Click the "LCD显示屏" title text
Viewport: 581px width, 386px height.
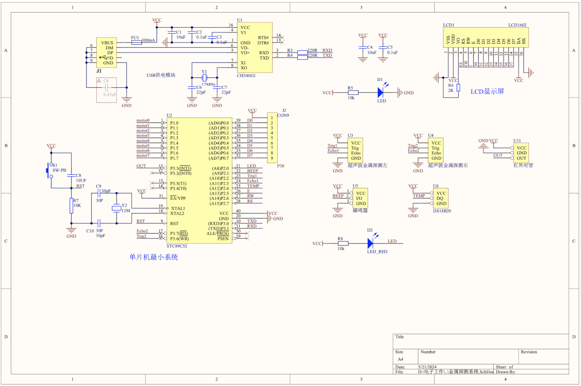click(x=487, y=91)
